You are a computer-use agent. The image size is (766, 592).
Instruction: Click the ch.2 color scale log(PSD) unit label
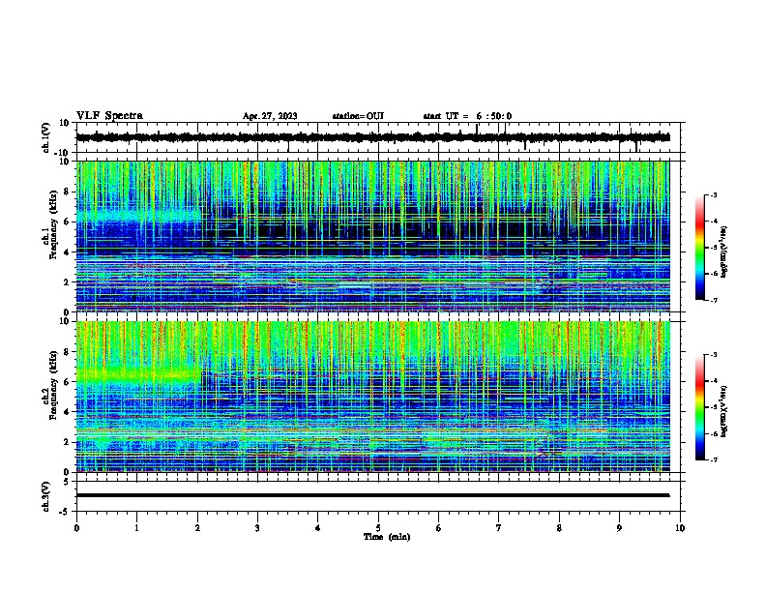[x=724, y=411]
